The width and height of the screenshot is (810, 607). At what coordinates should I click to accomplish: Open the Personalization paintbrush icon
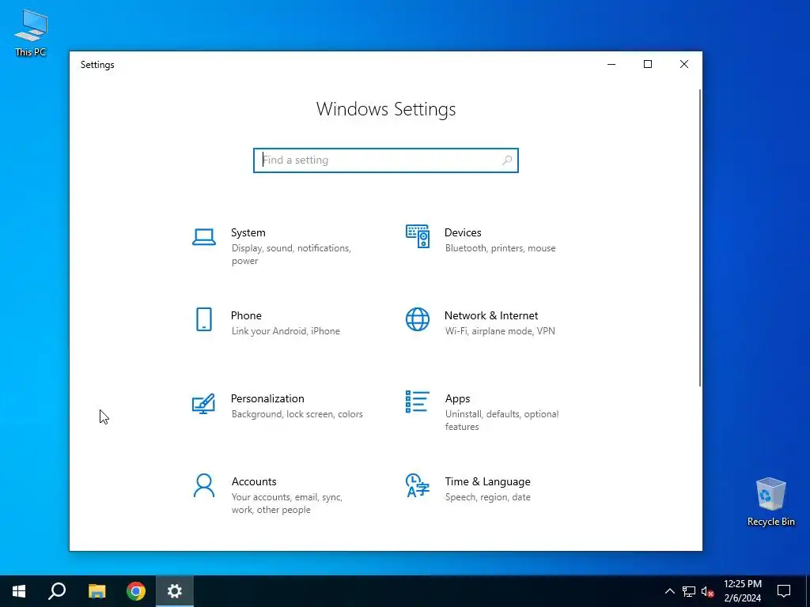pos(203,404)
